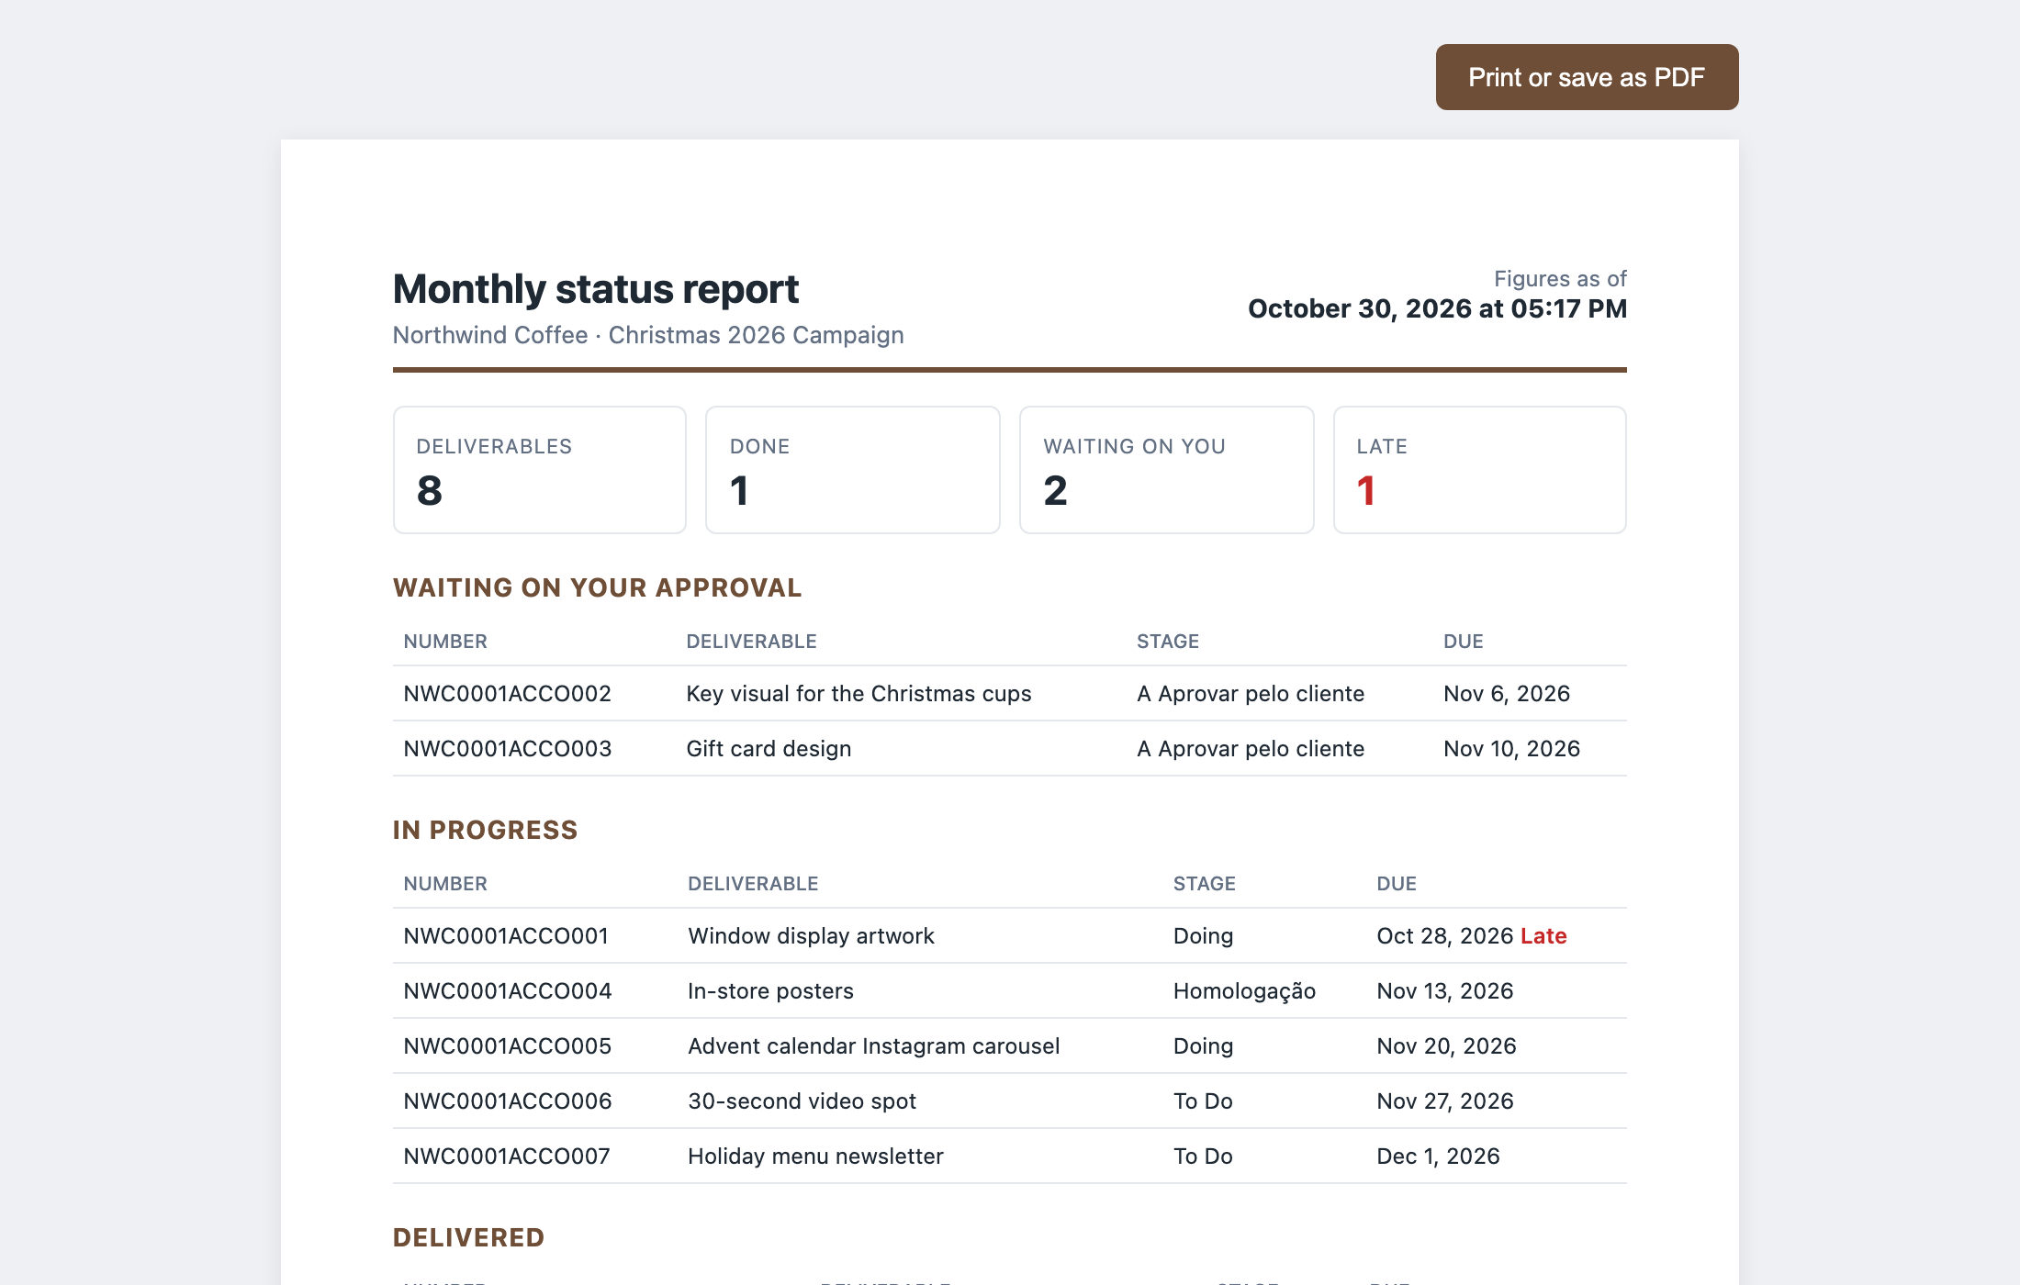Select the In-store posters row
This screenshot has height=1285, width=2020.
pyautogui.click(x=1010, y=991)
